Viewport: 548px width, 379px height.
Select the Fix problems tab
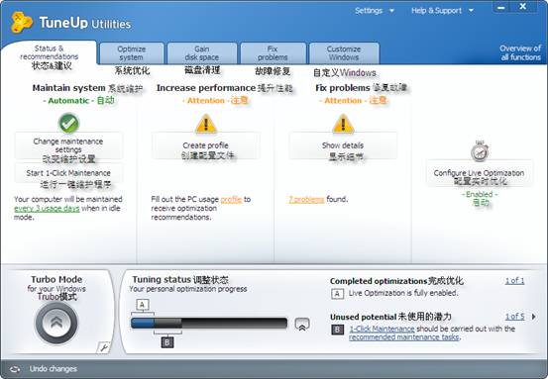[273, 53]
